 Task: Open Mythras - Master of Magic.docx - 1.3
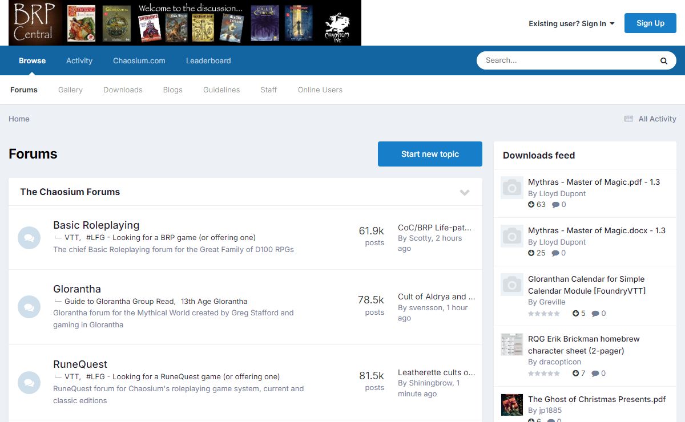pyautogui.click(x=597, y=230)
